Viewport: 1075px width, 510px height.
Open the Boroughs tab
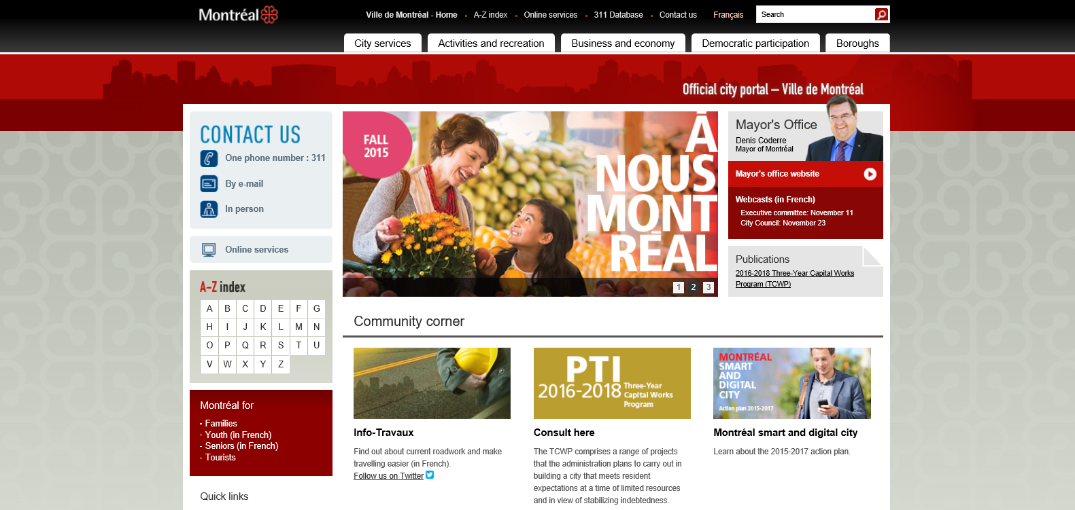[857, 43]
